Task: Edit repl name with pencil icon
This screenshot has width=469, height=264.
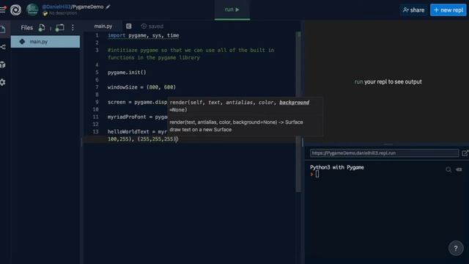Action: click(108, 7)
